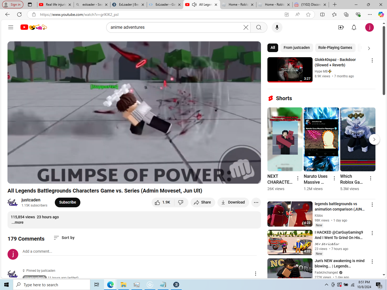Click the video player area
Screen dimensions: 387x290
pos(134,113)
